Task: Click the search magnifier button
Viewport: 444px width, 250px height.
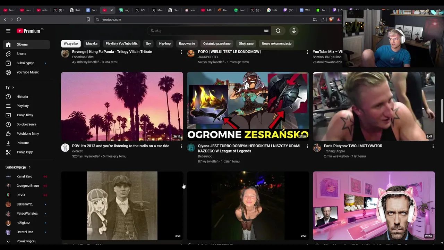Action: coord(278,31)
